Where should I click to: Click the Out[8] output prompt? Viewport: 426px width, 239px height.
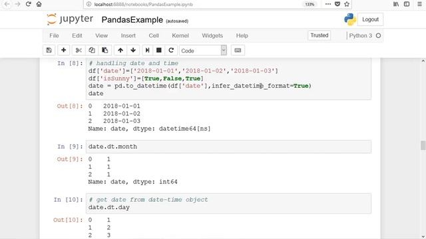[x=69, y=106]
